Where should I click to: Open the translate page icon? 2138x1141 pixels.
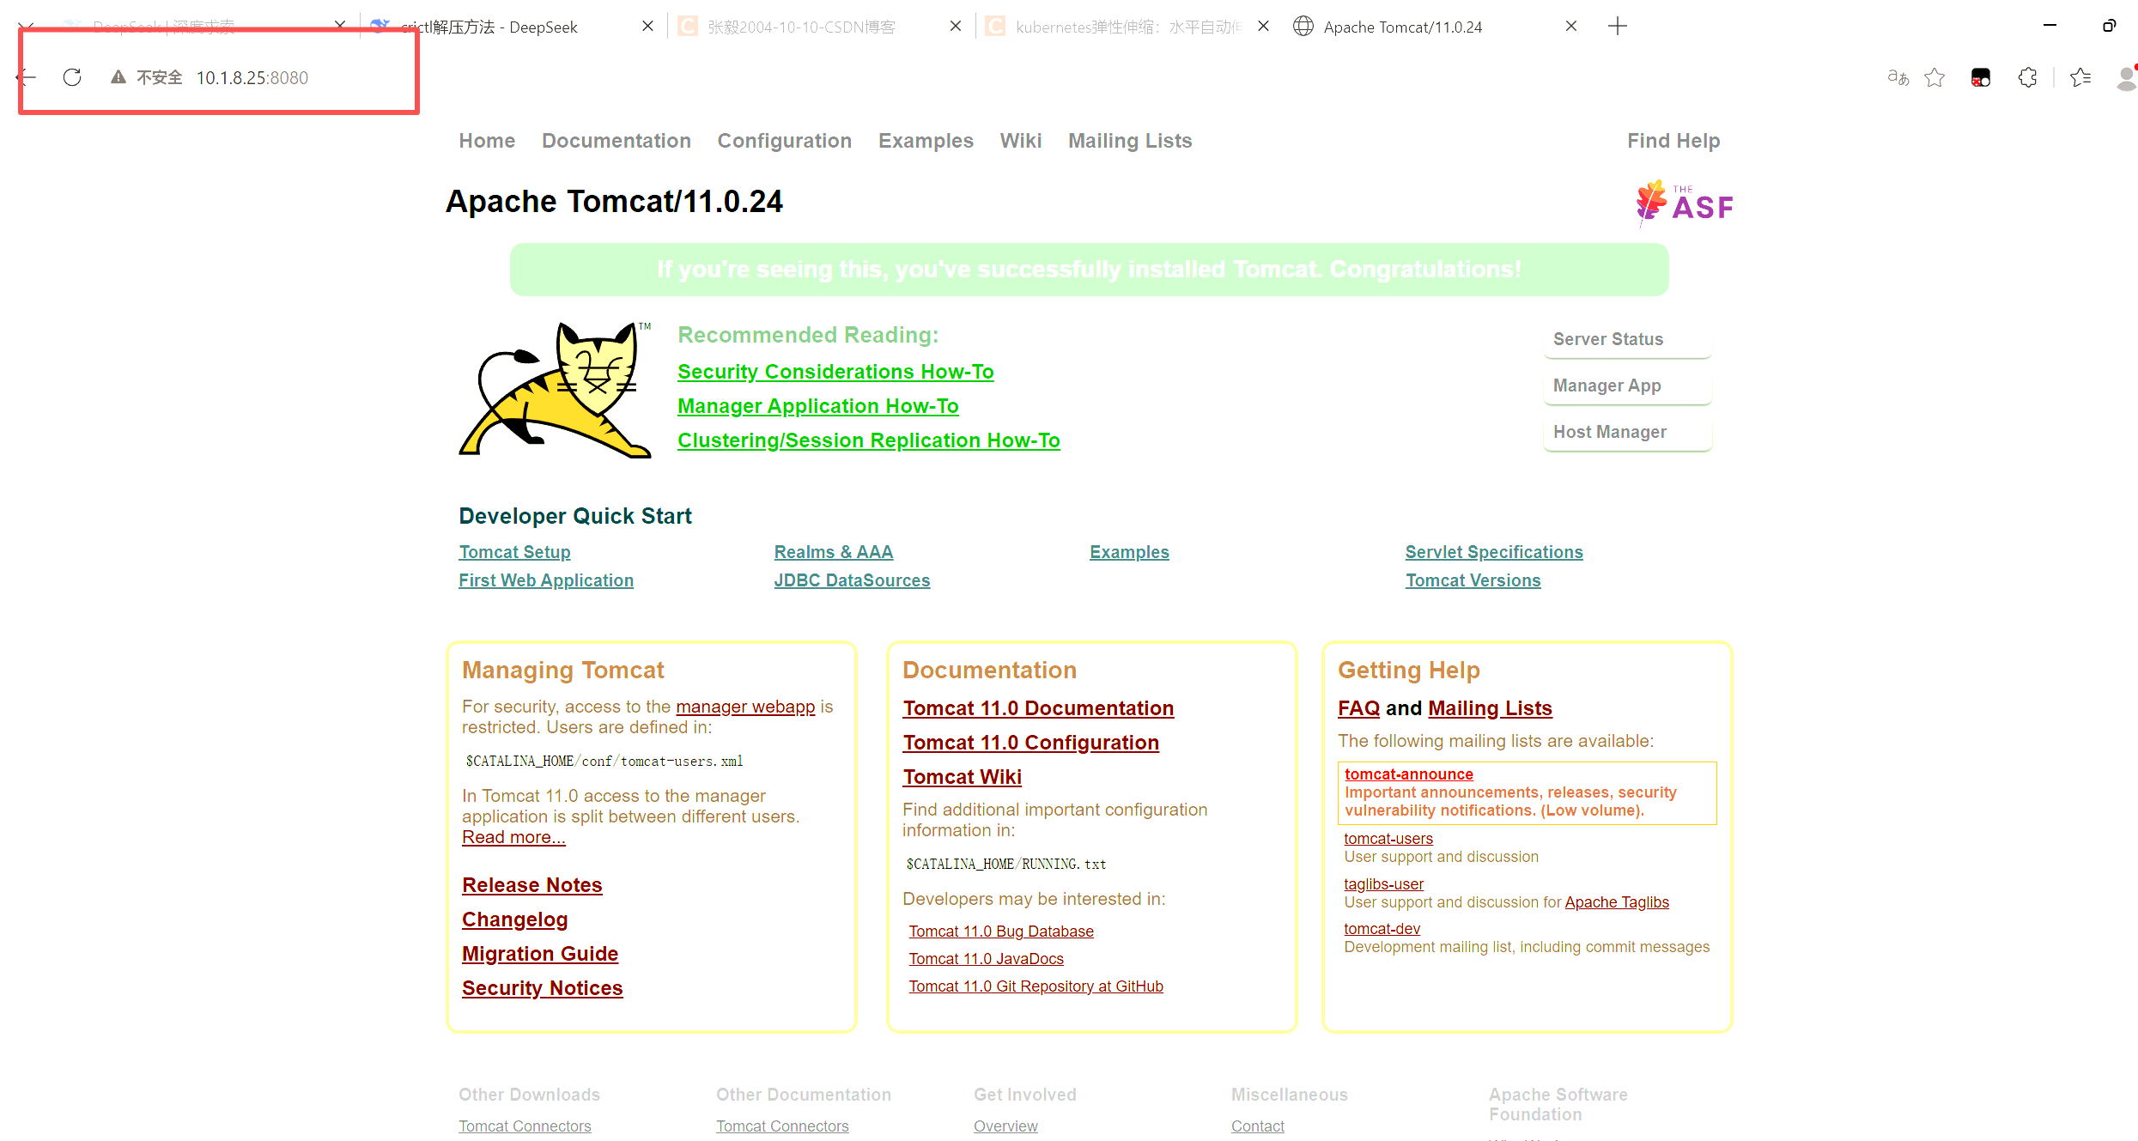[x=1898, y=77]
